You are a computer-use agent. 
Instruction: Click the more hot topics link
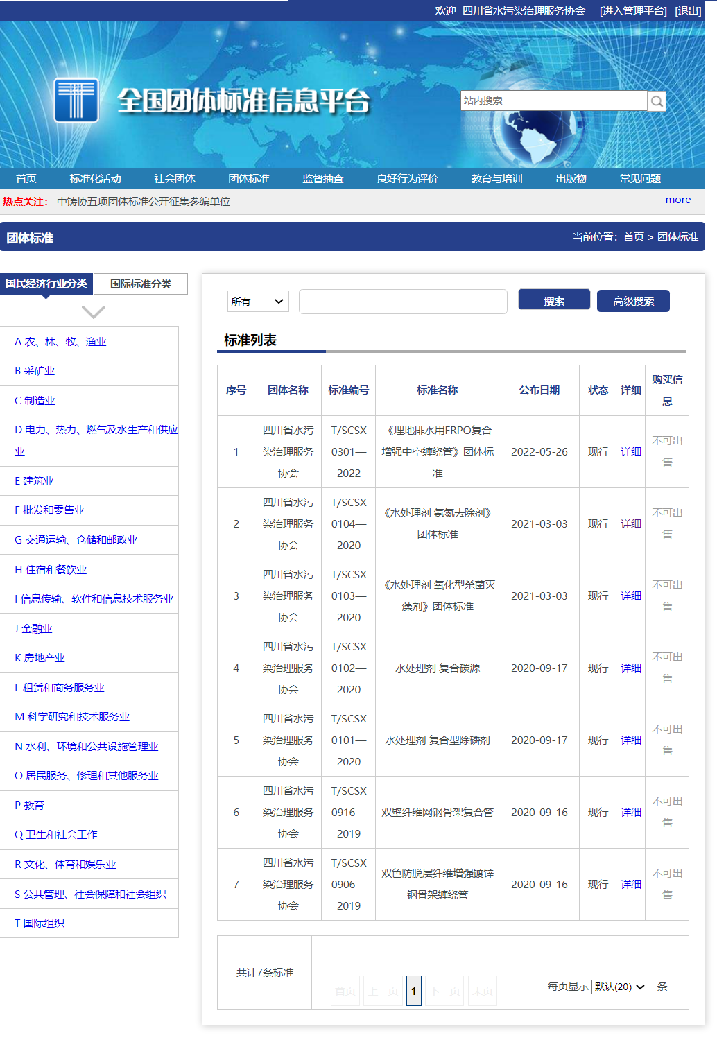[x=677, y=200]
